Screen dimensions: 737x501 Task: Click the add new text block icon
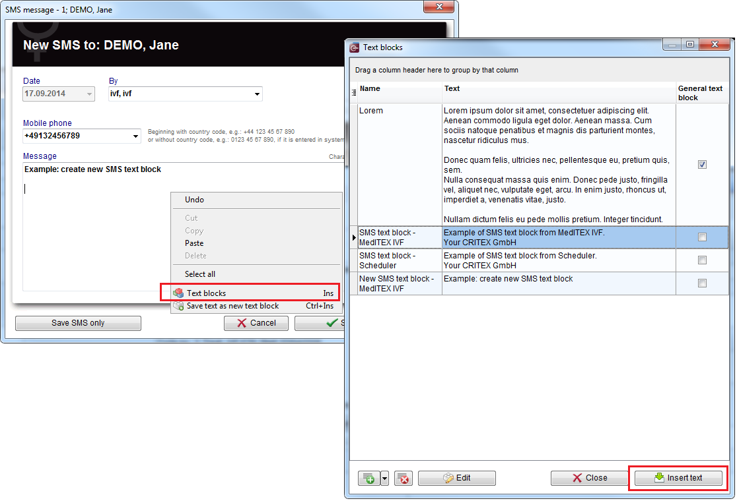369,478
